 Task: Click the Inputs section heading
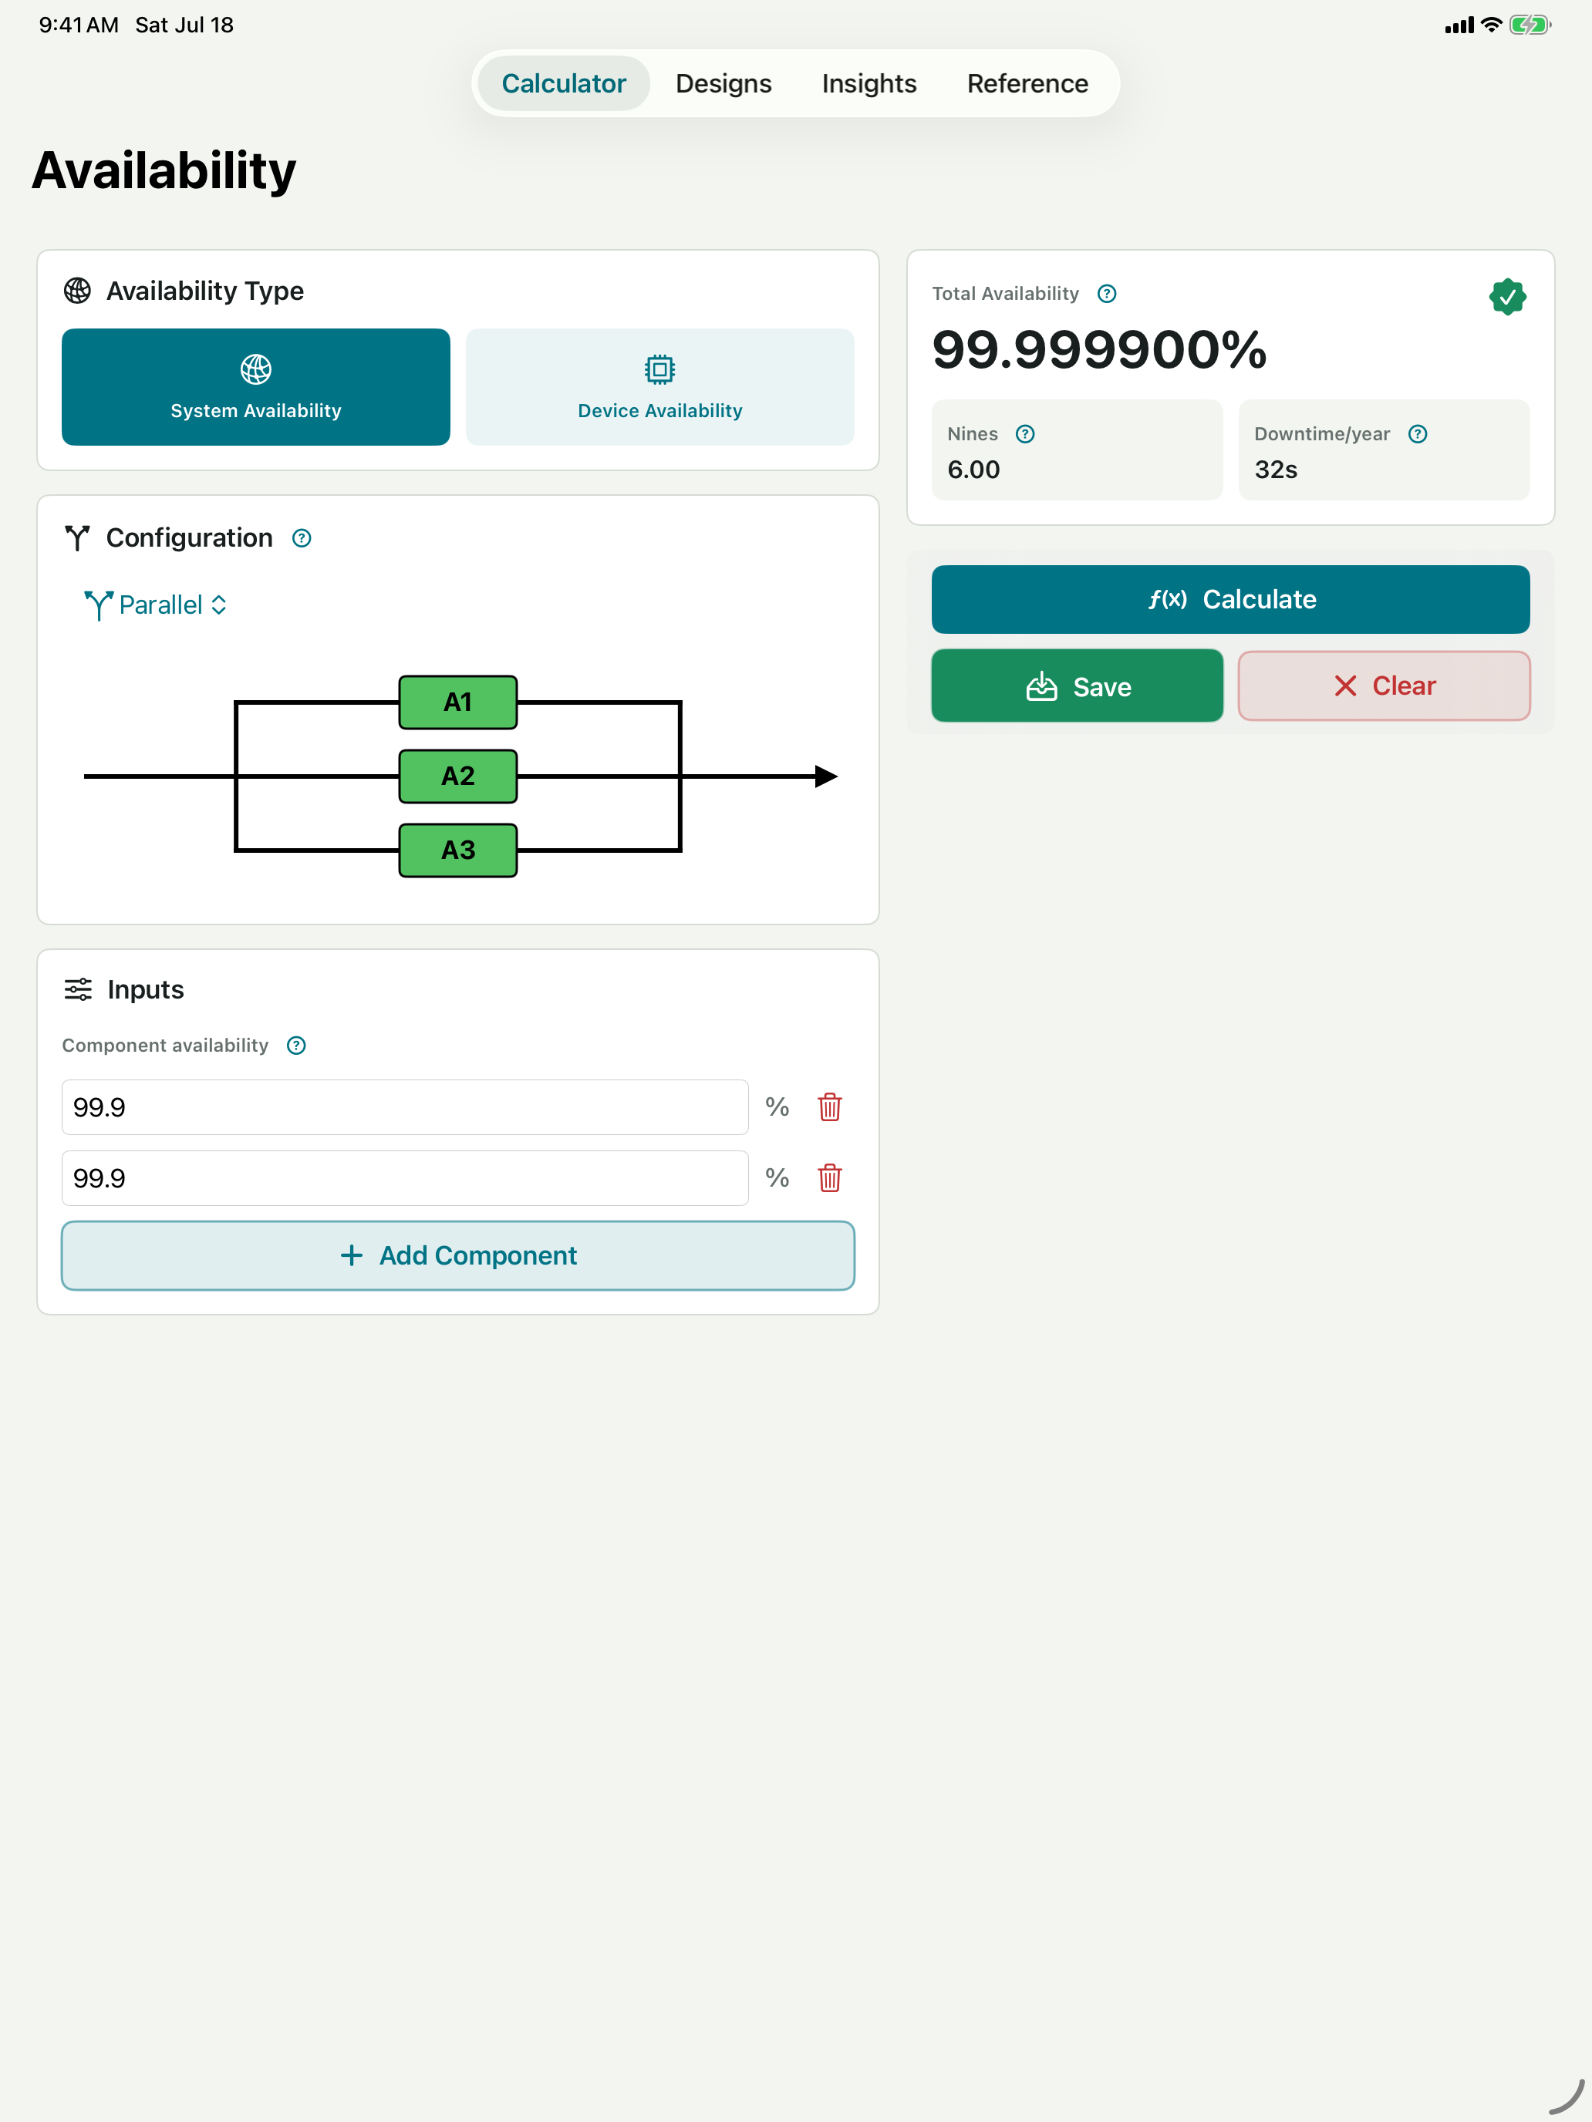point(145,989)
